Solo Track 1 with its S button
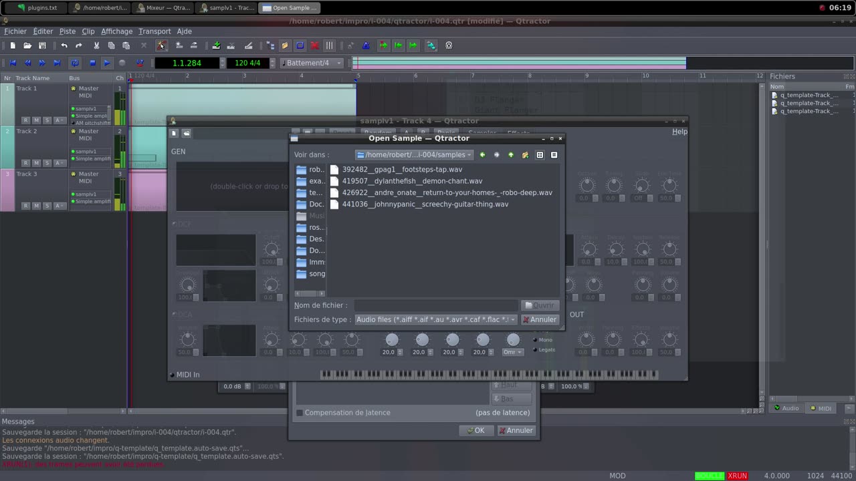This screenshot has height=481, width=856. (x=47, y=120)
